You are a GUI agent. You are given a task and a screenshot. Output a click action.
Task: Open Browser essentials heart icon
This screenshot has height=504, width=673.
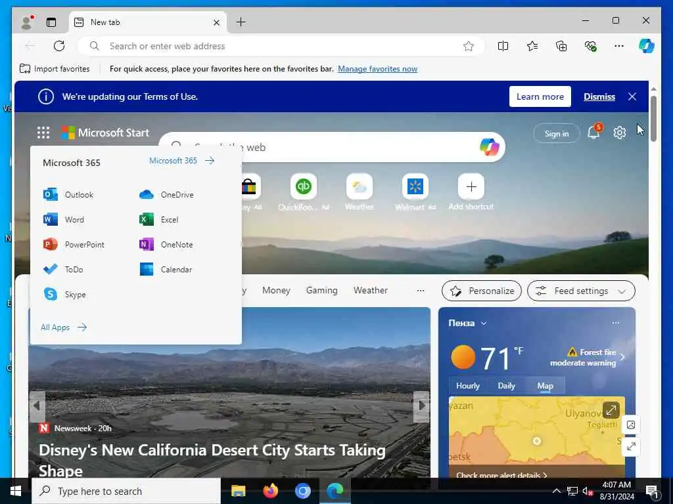click(590, 46)
